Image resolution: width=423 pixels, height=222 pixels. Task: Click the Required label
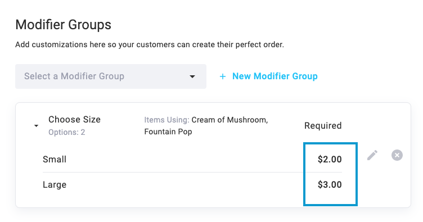(323, 125)
